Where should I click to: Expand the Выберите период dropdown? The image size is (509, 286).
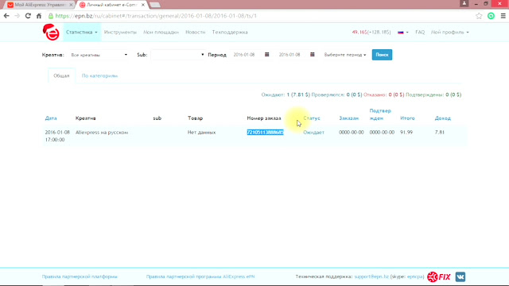click(x=345, y=55)
